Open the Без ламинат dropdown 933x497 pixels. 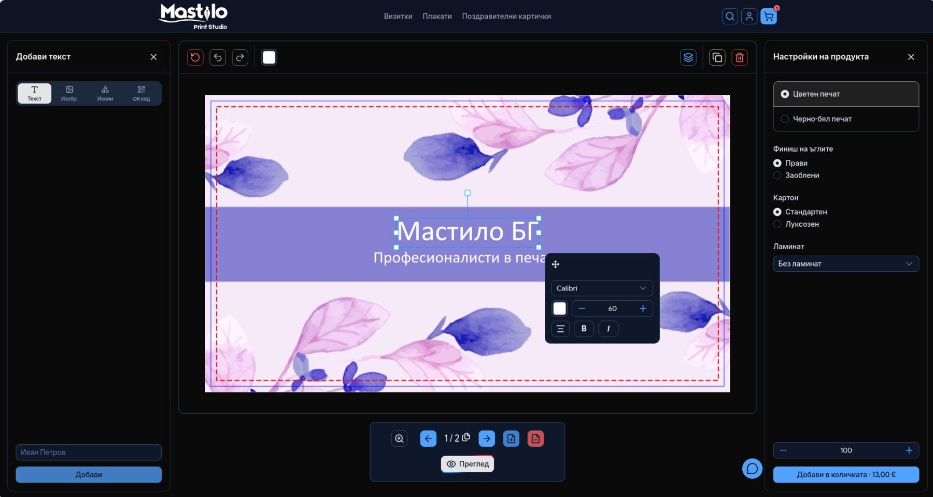coord(846,264)
